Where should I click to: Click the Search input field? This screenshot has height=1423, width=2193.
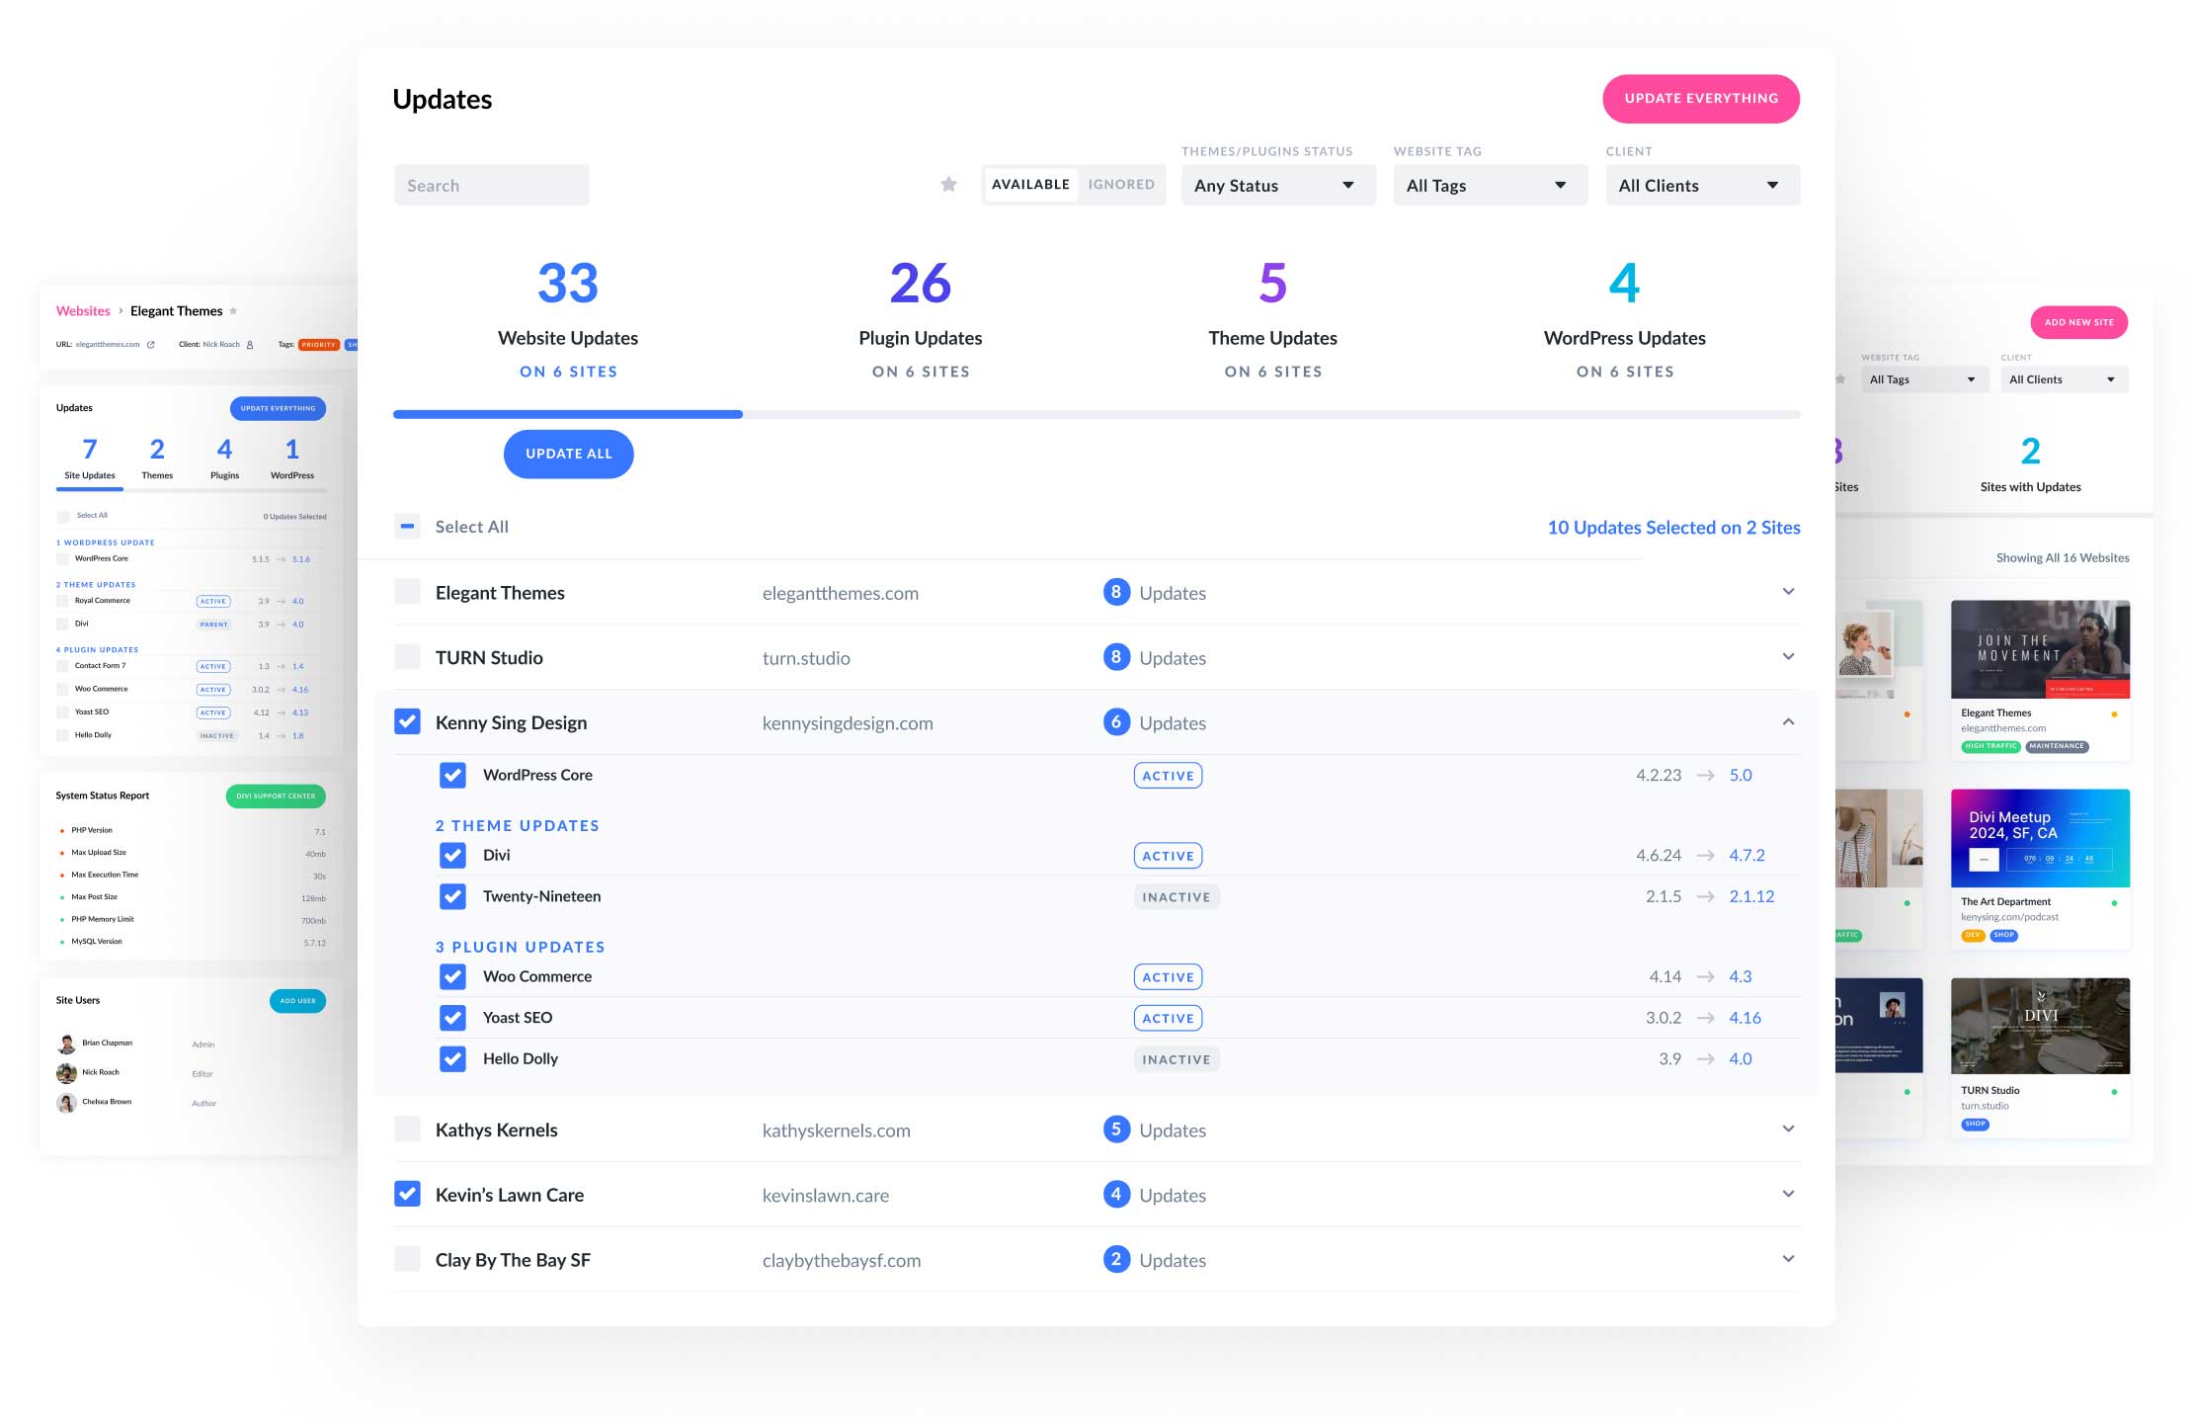[489, 182]
